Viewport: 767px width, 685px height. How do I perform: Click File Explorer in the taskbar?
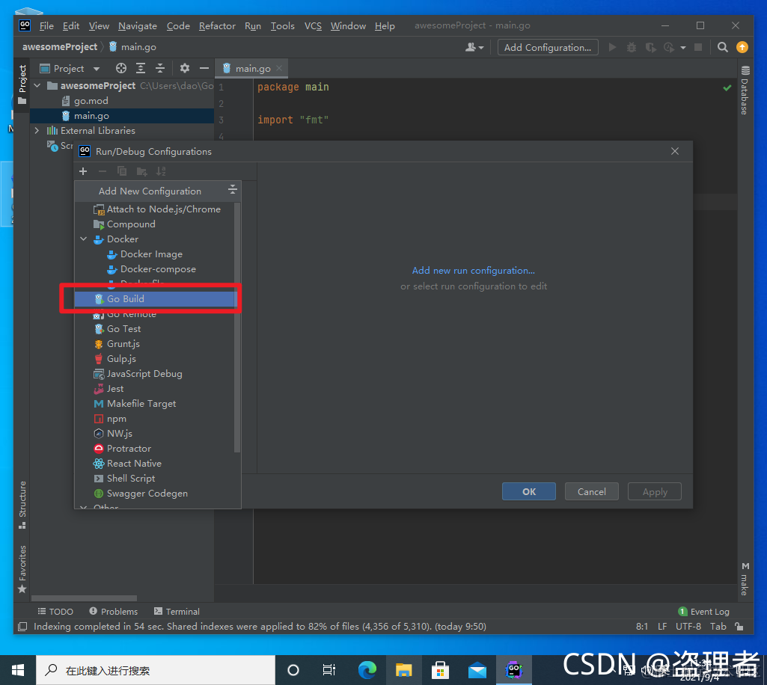403,670
